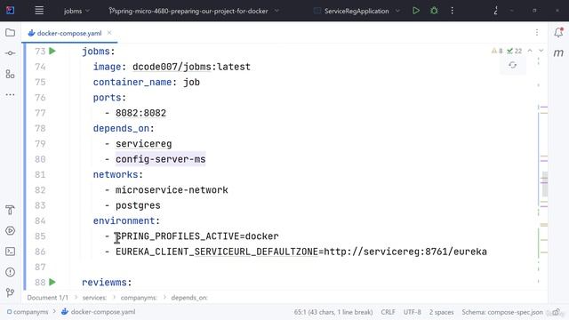
Task: Click line number 80 in the gutter
Action: click(x=40, y=159)
